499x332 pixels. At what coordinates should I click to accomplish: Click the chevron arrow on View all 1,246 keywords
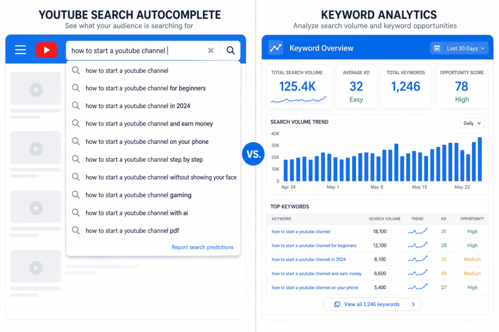[414, 304]
